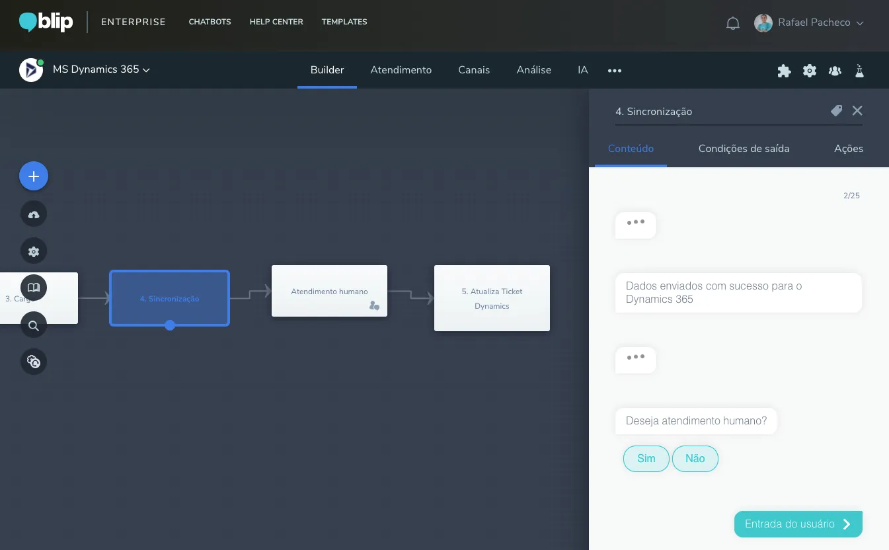Switch to the Análise tab
Viewport: 889px width, 550px height.
coord(534,70)
